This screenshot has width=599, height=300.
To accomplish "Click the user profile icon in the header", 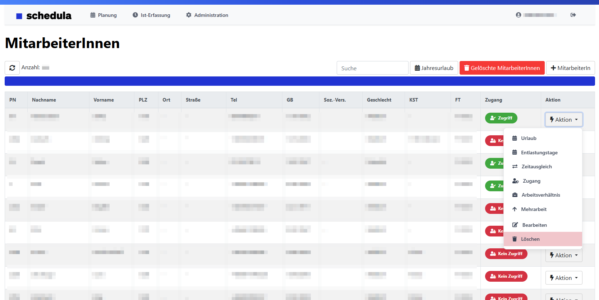I will pos(519,15).
